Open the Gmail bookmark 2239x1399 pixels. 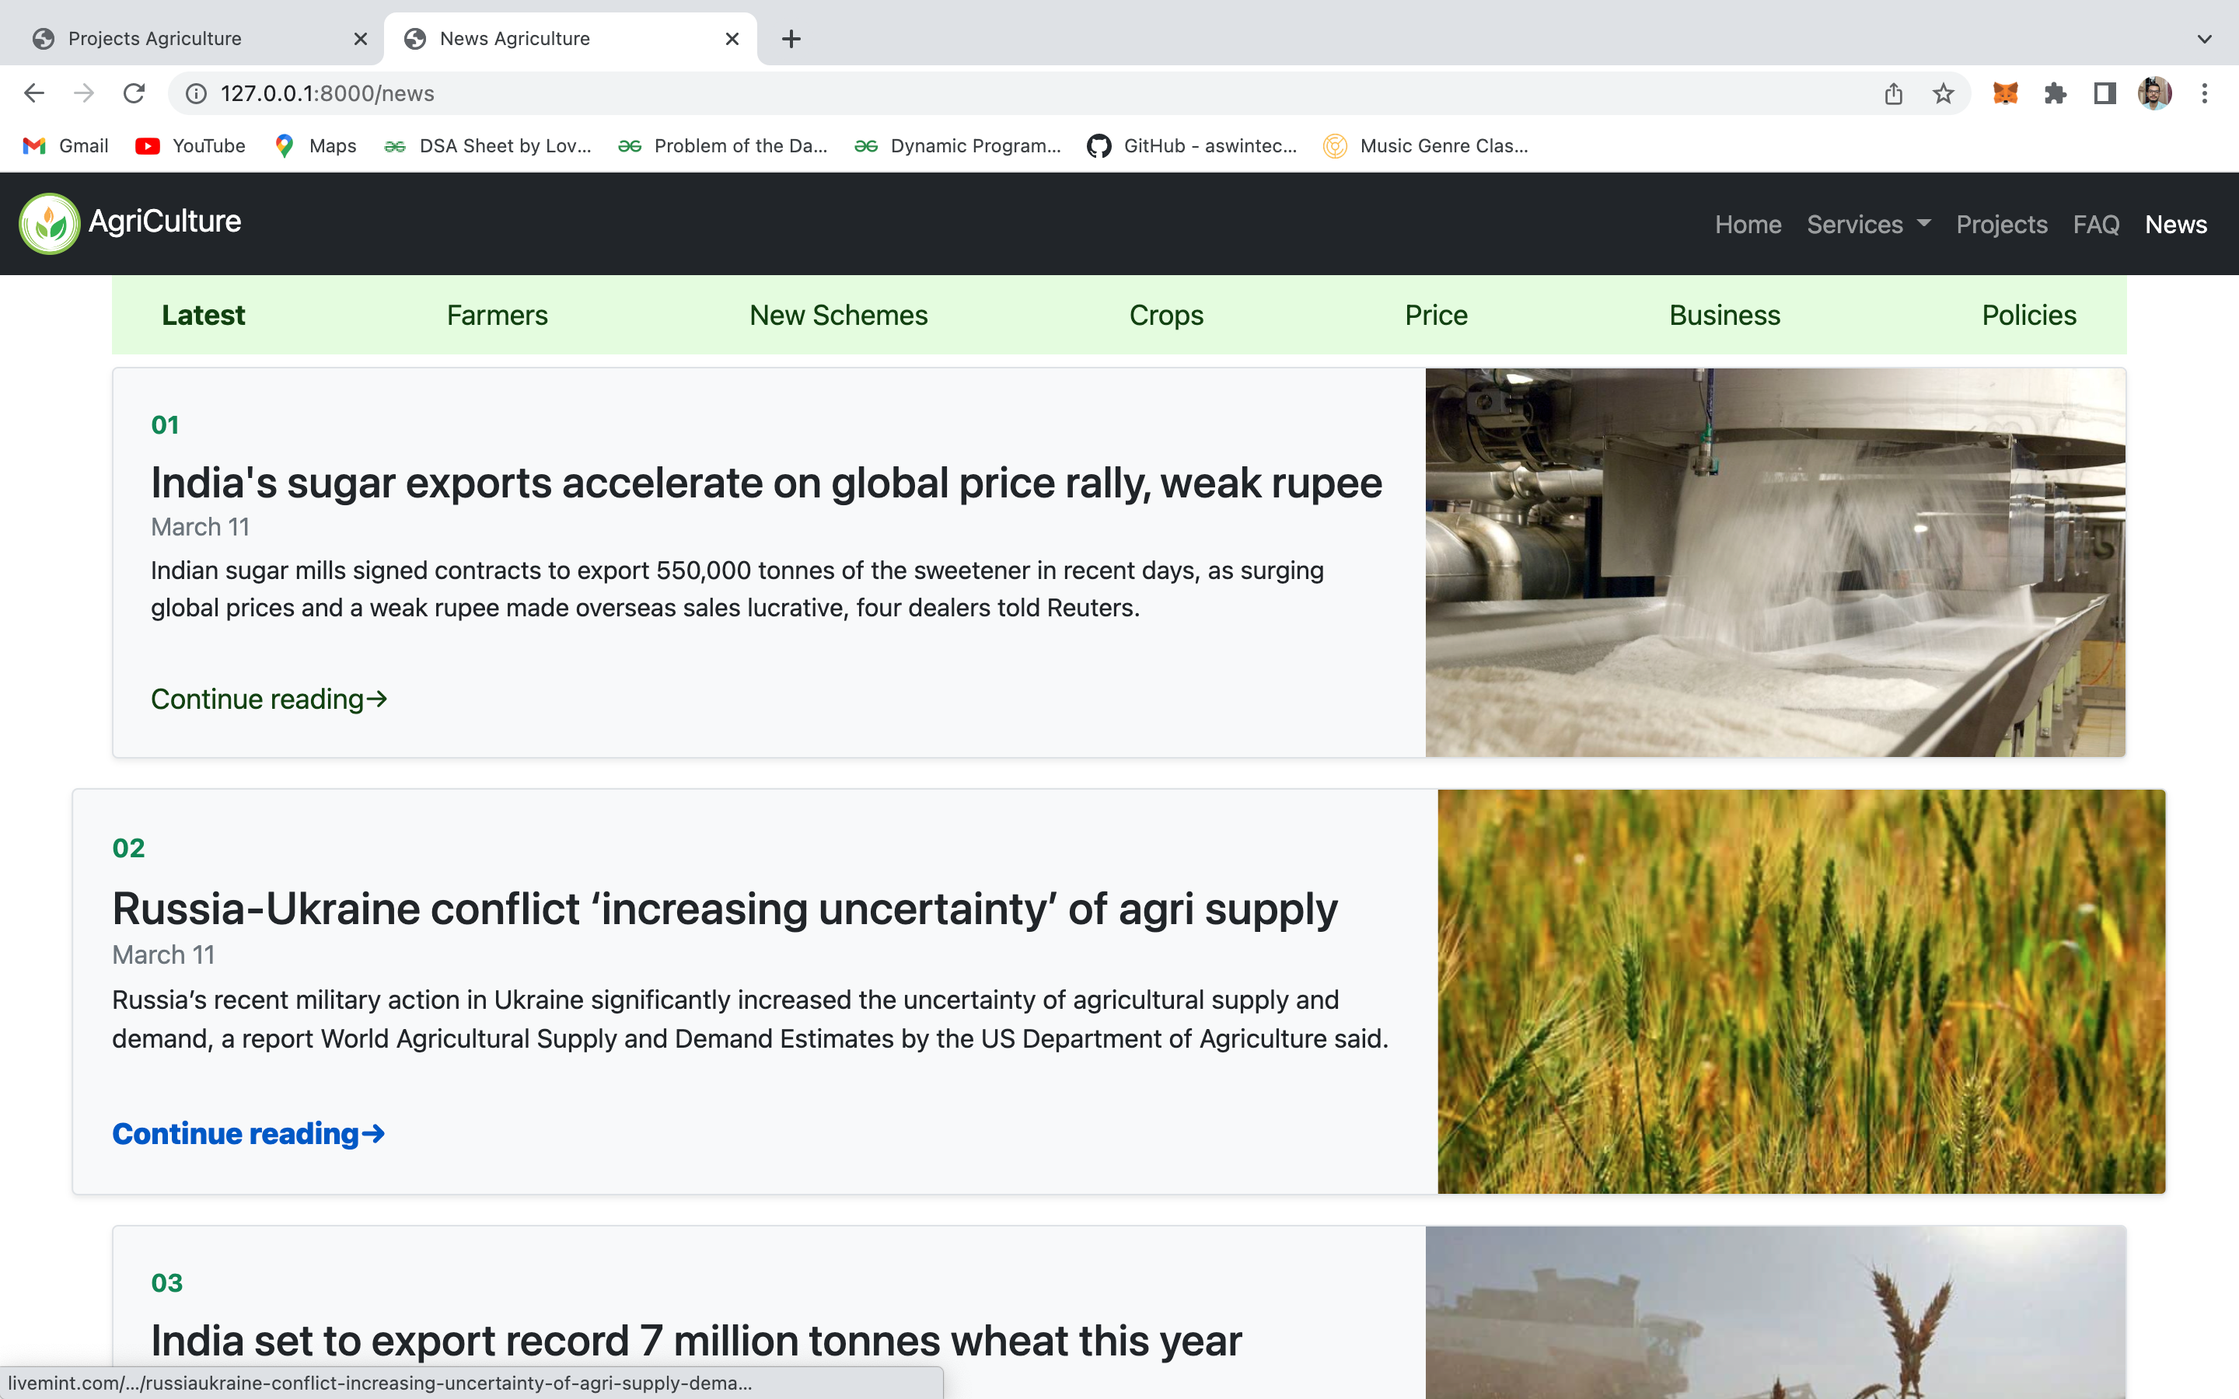(65, 146)
